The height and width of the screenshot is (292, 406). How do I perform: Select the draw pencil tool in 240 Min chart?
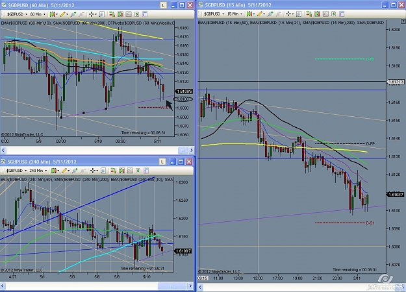[65, 171]
